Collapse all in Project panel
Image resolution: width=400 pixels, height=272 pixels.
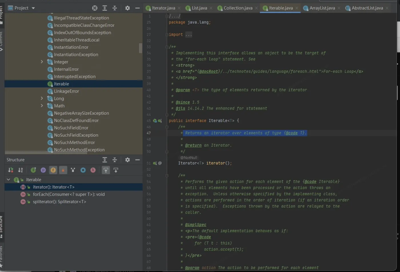coord(115,8)
